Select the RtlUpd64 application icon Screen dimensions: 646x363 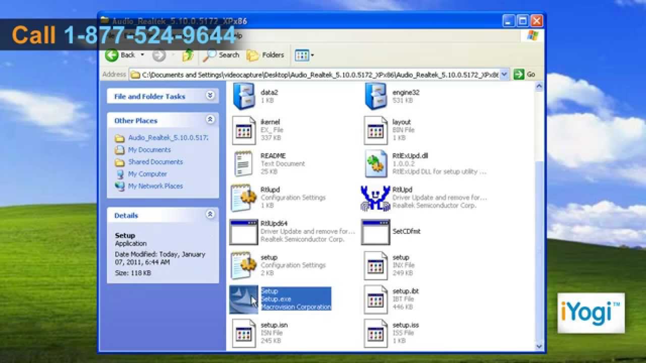click(x=244, y=232)
